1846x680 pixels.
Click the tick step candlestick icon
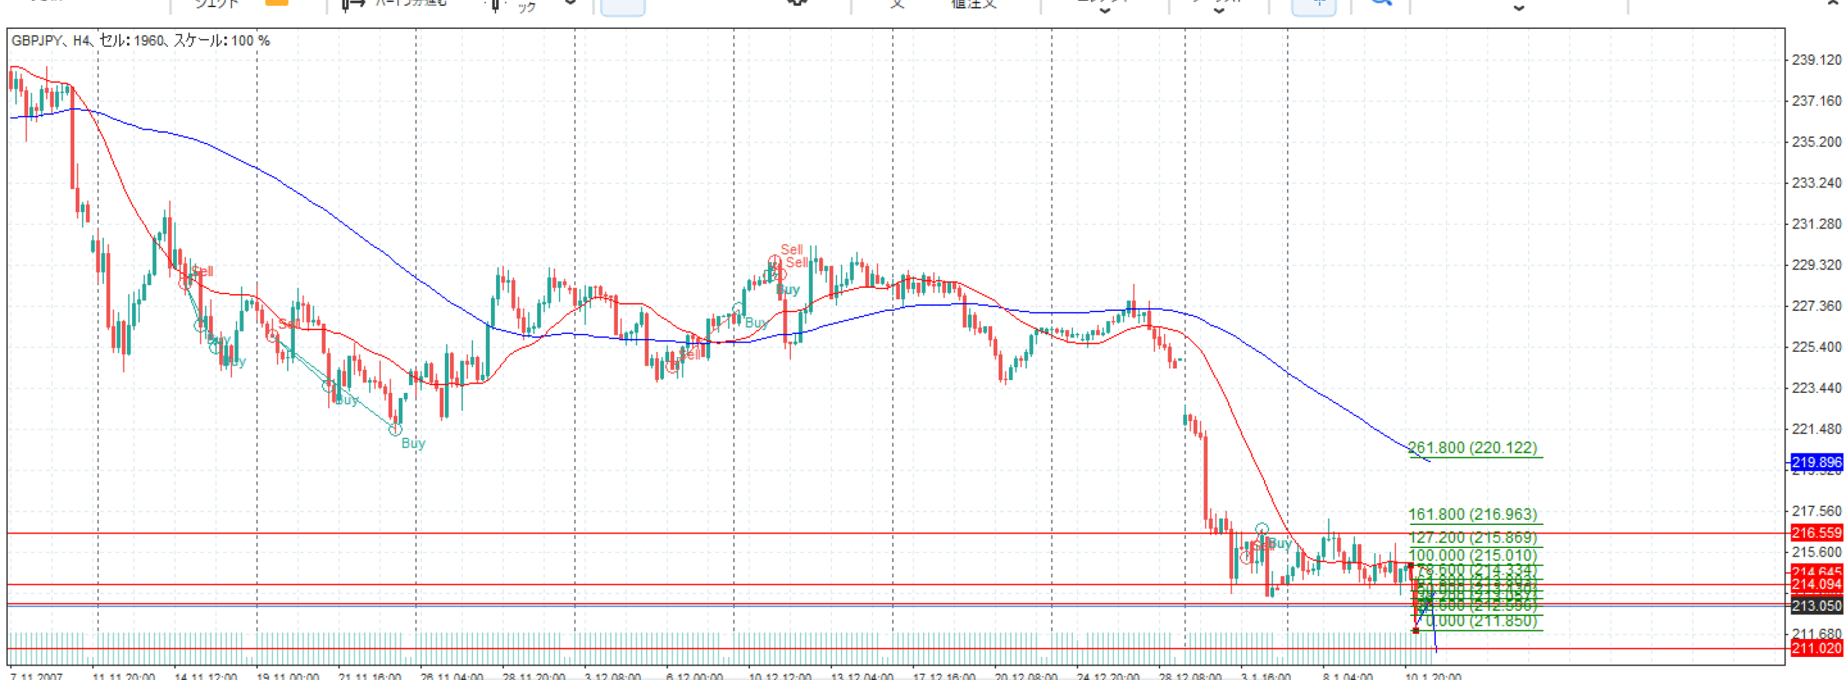point(495,5)
